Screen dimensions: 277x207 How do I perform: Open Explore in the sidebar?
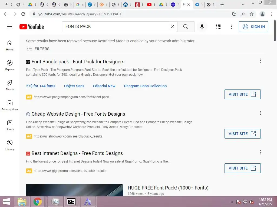coord(10,65)
